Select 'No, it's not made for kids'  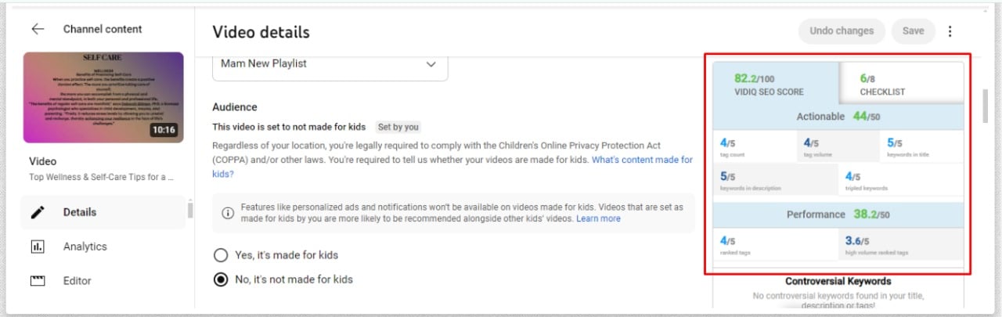(221, 279)
